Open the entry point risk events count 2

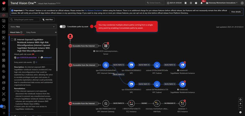(37, 62)
